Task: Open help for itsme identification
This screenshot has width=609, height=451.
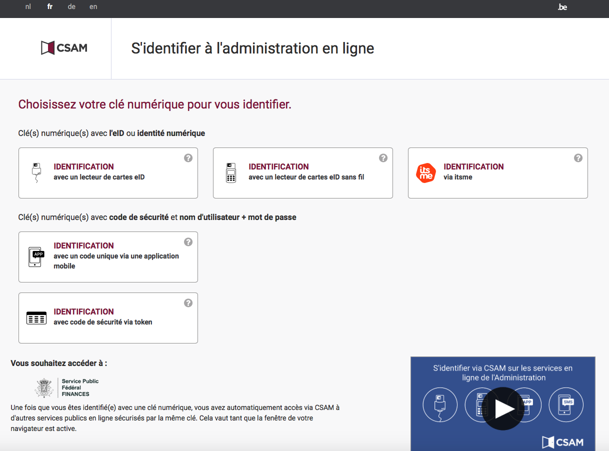Action: click(578, 158)
